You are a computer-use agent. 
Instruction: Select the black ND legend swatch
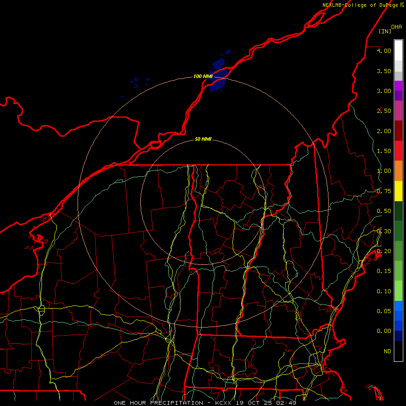click(x=398, y=351)
